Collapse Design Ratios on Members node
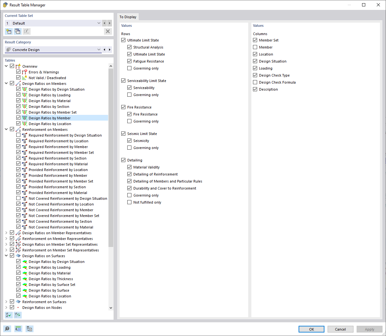The image size is (386, 336). pyautogui.click(x=6, y=84)
